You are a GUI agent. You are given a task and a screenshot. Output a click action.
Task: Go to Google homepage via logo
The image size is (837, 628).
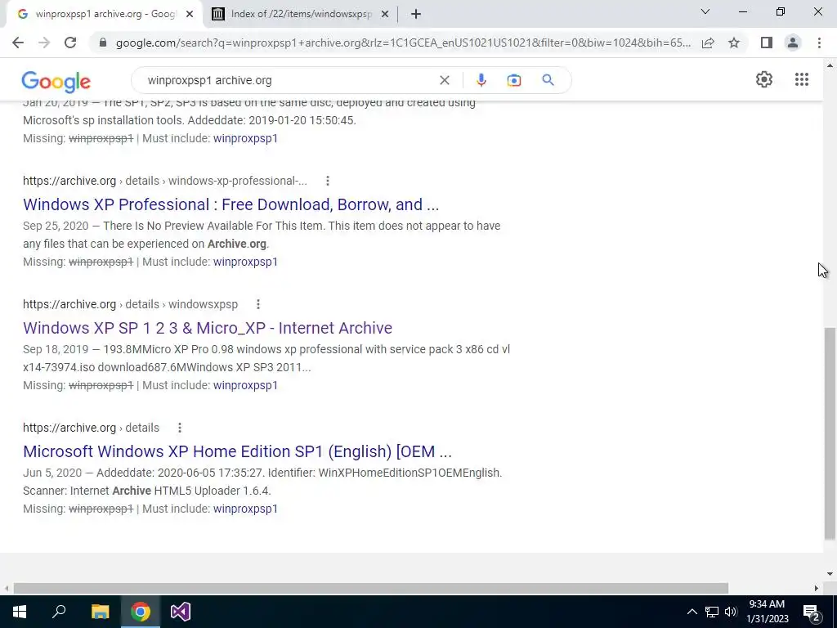tap(56, 81)
